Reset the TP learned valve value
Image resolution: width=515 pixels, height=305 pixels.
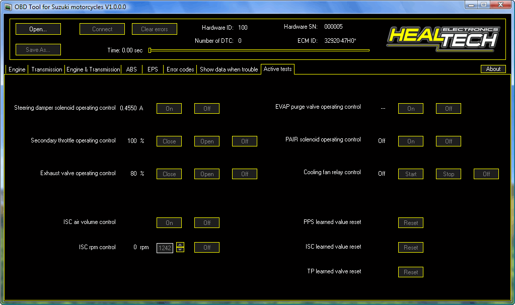coord(411,272)
